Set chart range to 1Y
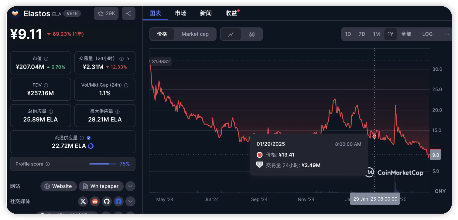 (390, 34)
